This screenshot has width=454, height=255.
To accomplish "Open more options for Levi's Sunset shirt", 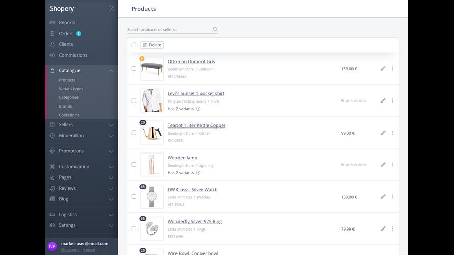I will (x=392, y=100).
